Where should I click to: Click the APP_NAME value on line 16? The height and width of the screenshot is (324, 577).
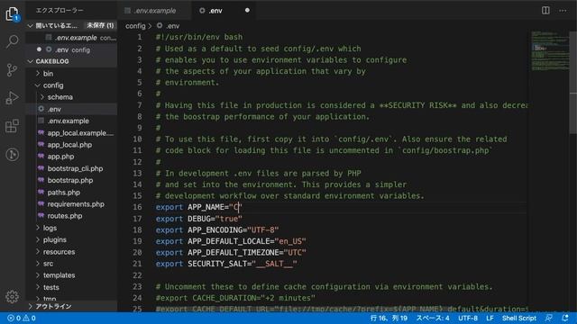(x=235, y=207)
